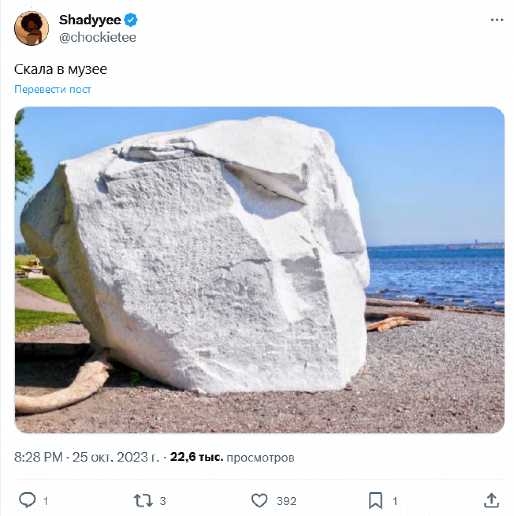Click 'Перевести пост' translate link
This screenshot has height=516, width=514.
tap(53, 89)
